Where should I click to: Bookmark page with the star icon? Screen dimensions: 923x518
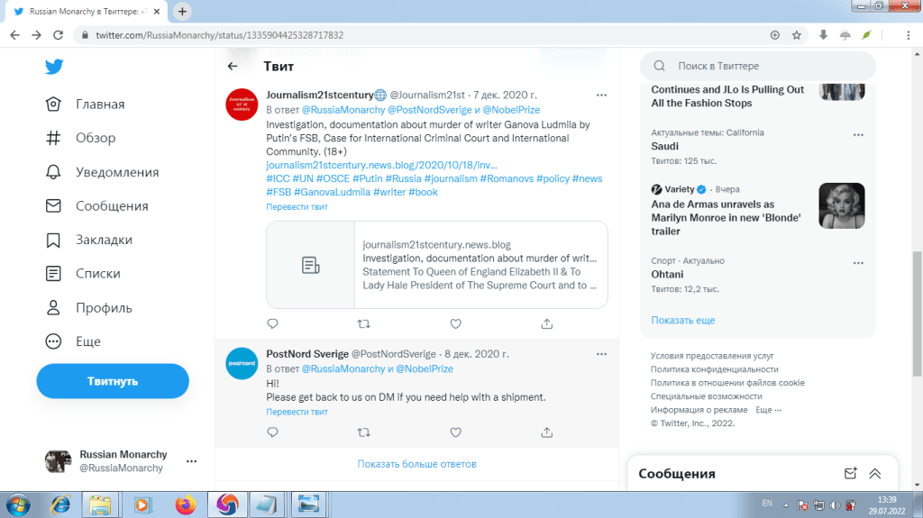tap(797, 35)
